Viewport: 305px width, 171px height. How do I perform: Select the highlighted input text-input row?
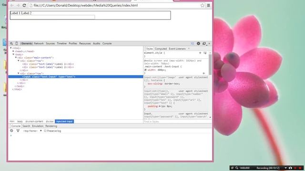(76, 76)
